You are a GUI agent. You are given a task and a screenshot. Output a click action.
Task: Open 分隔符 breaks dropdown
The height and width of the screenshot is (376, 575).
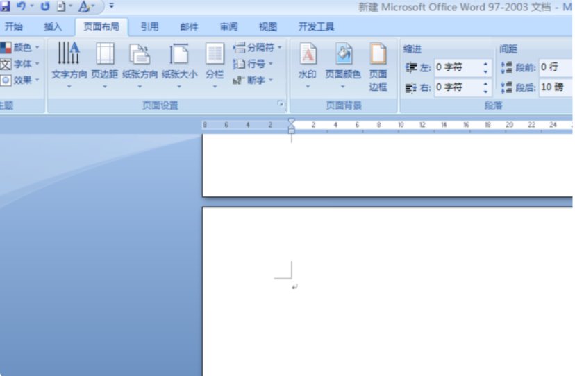coord(257,47)
